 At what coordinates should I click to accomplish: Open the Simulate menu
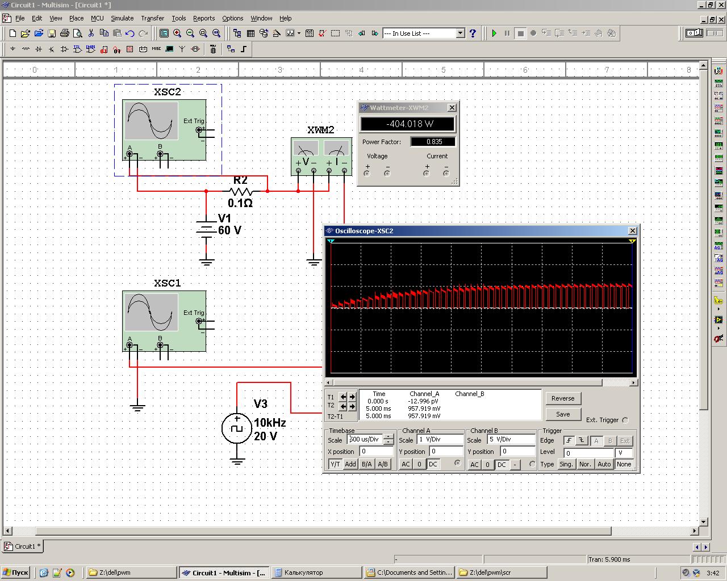(122, 18)
